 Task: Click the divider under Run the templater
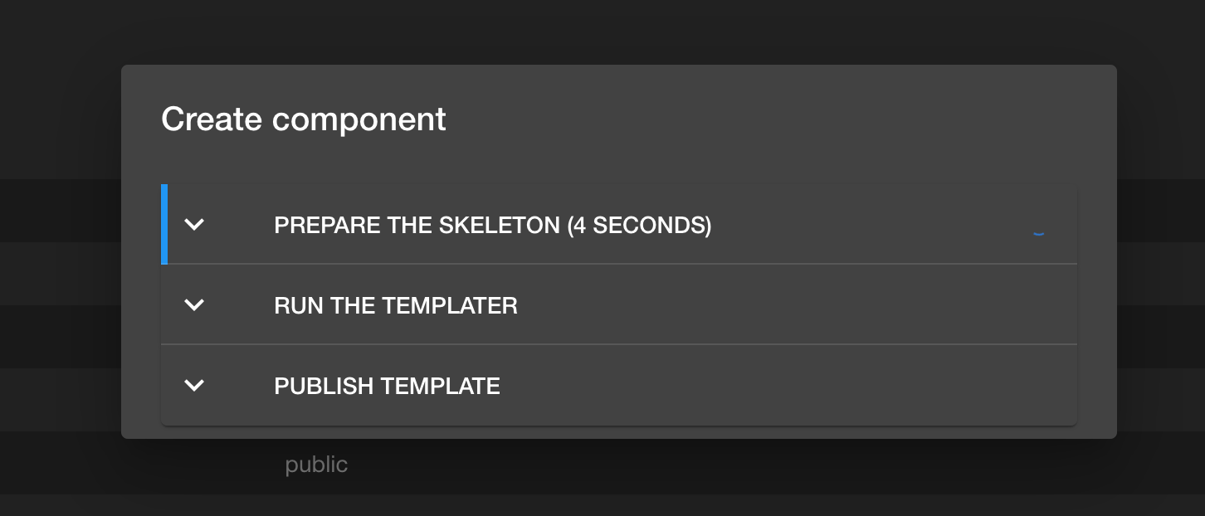coord(618,343)
